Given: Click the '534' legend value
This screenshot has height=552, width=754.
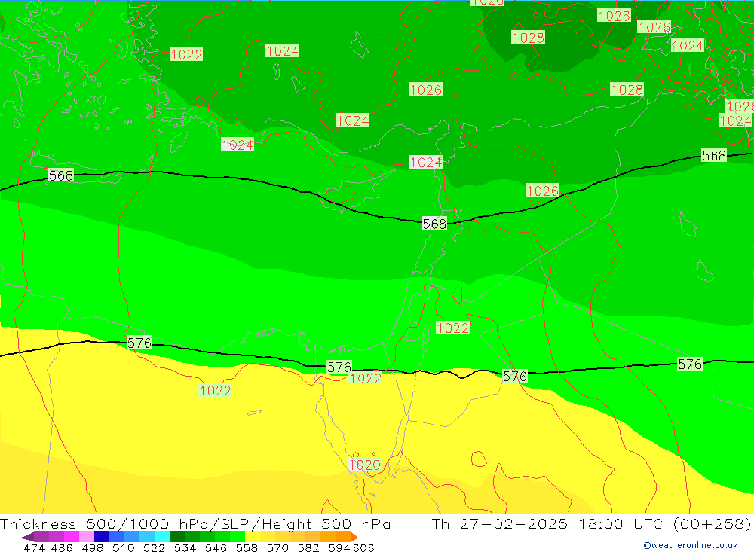Looking at the screenshot, I should pyautogui.click(x=185, y=547).
